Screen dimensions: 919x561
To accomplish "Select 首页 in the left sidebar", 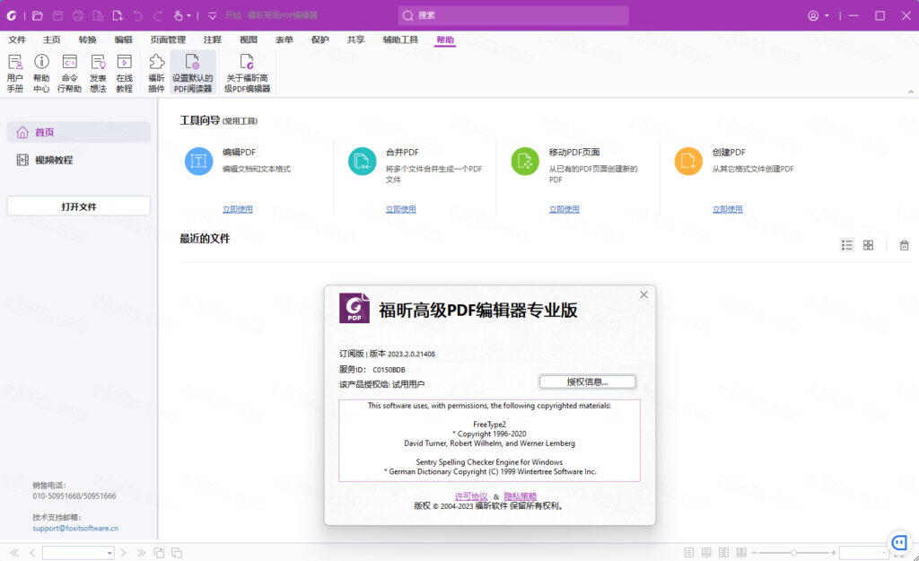I will 79,132.
